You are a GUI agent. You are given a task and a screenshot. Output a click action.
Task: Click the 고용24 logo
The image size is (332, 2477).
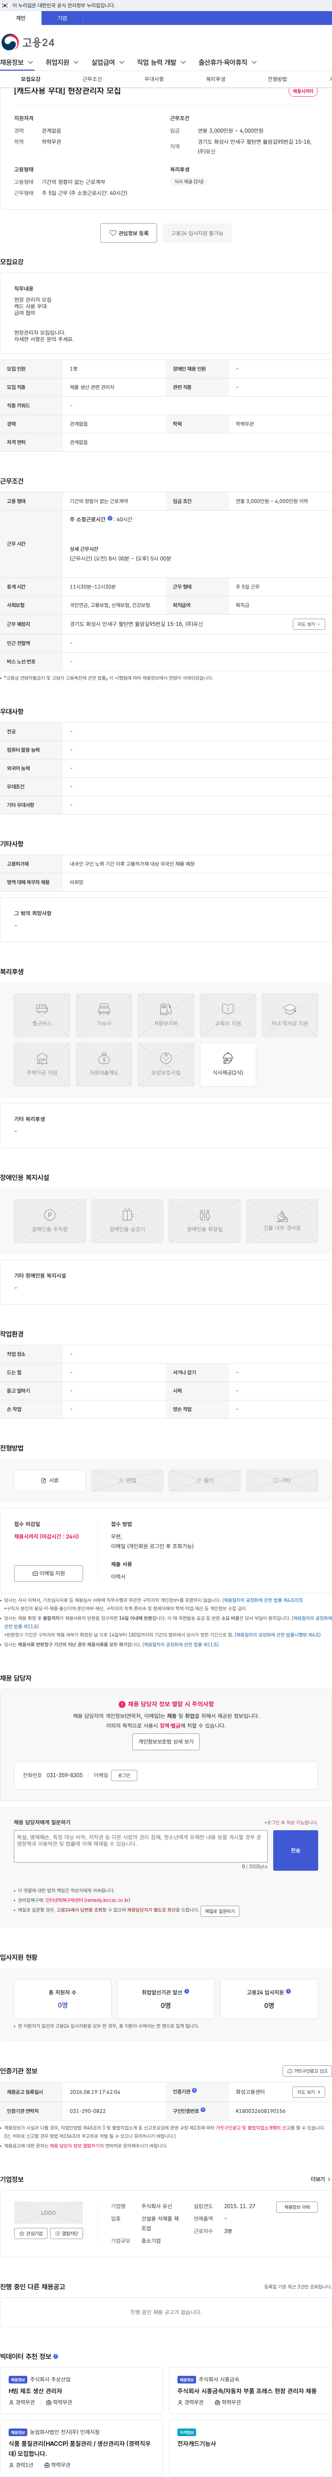(28, 42)
